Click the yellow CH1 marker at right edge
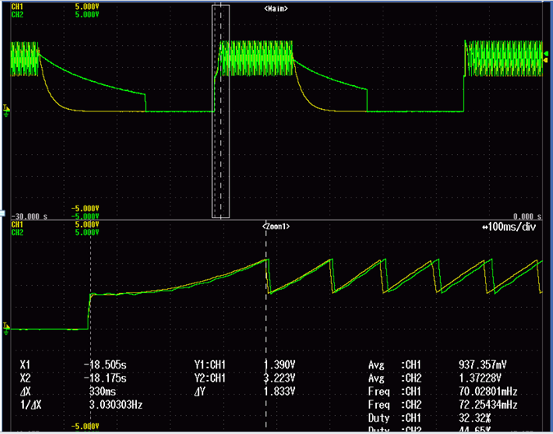553x434 pixels. point(546,61)
